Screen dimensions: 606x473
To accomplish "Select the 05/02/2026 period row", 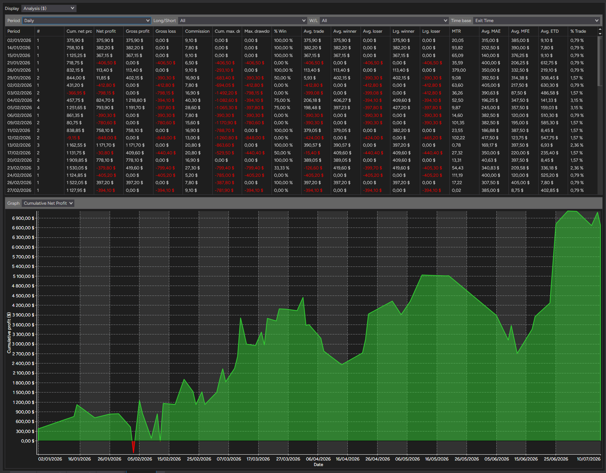I will [x=302, y=108].
